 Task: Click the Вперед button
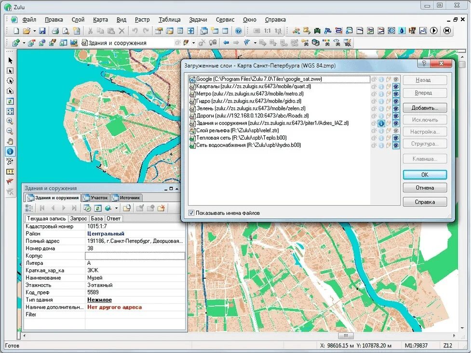coord(425,93)
